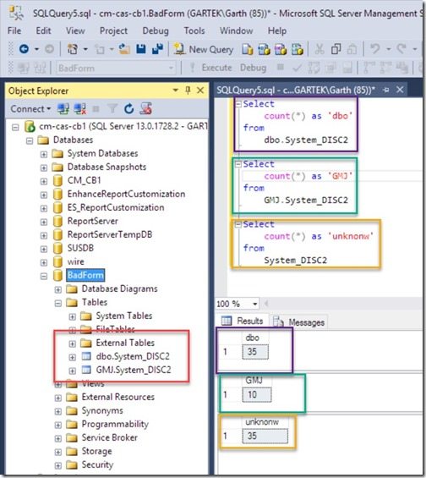Collapse the first Select query block
This screenshot has width=426, height=478.
pyautogui.click(x=238, y=104)
